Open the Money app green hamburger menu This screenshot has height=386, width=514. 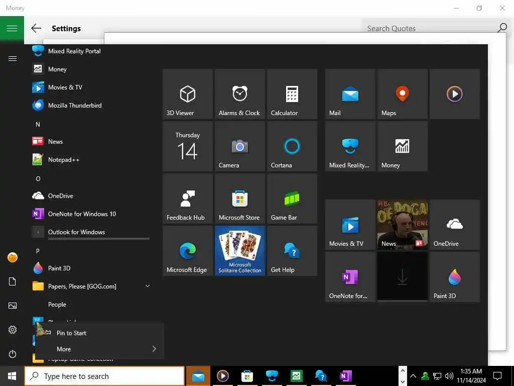tap(12, 28)
